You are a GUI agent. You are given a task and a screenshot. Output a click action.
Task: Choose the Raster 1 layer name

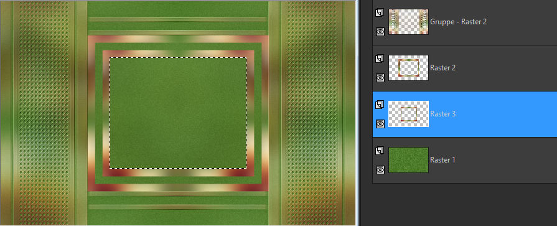click(x=442, y=160)
